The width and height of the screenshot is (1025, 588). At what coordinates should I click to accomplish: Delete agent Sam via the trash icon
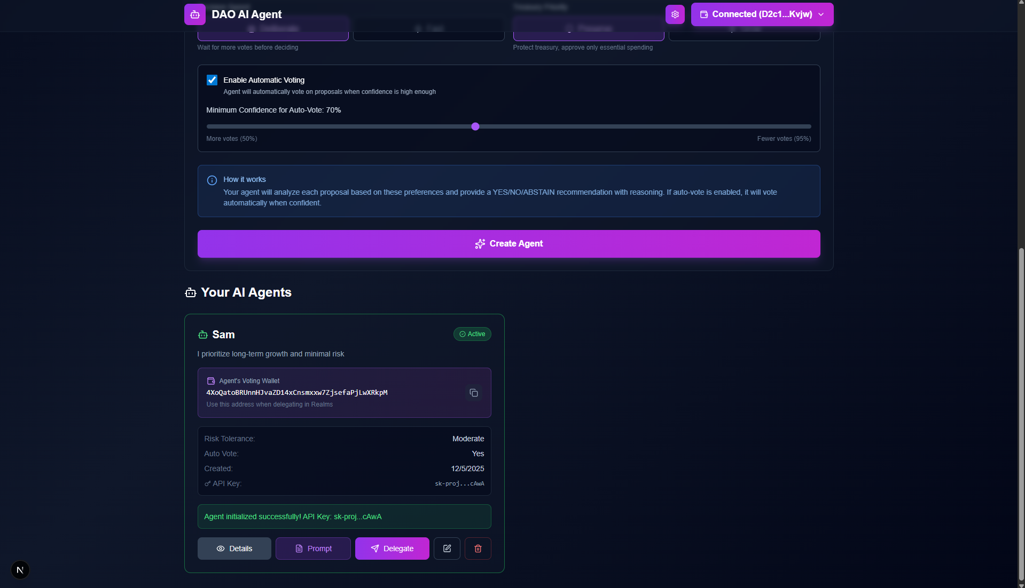[478, 549]
